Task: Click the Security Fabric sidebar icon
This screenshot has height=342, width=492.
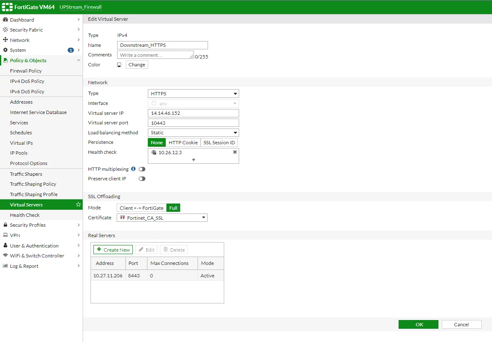Action: (5, 29)
